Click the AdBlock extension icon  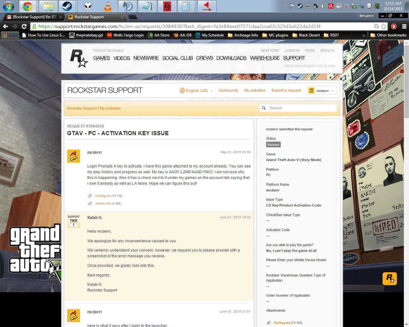pyautogui.click(x=394, y=27)
